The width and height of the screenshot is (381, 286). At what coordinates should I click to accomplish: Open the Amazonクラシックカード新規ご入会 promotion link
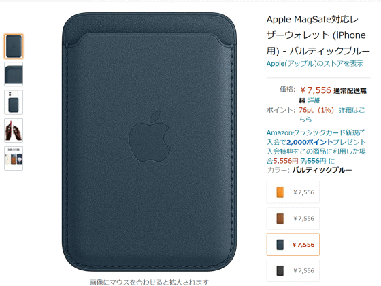pos(316,147)
